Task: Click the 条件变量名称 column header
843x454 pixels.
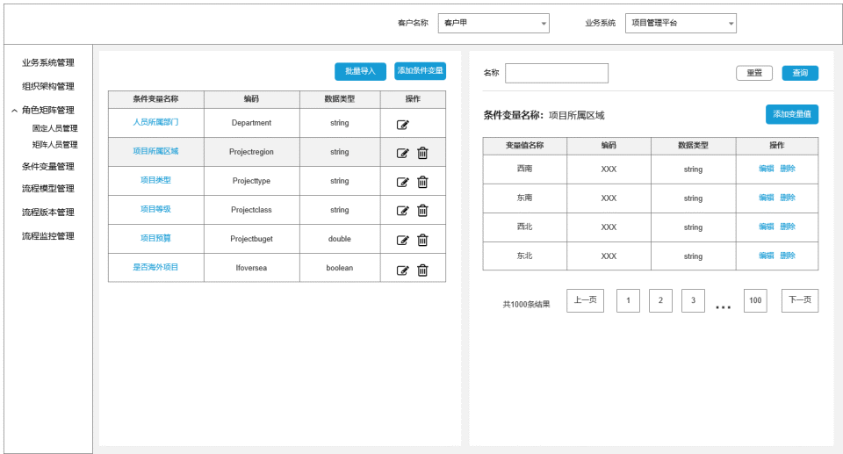Action: pyautogui.click(x=156, y=99)
